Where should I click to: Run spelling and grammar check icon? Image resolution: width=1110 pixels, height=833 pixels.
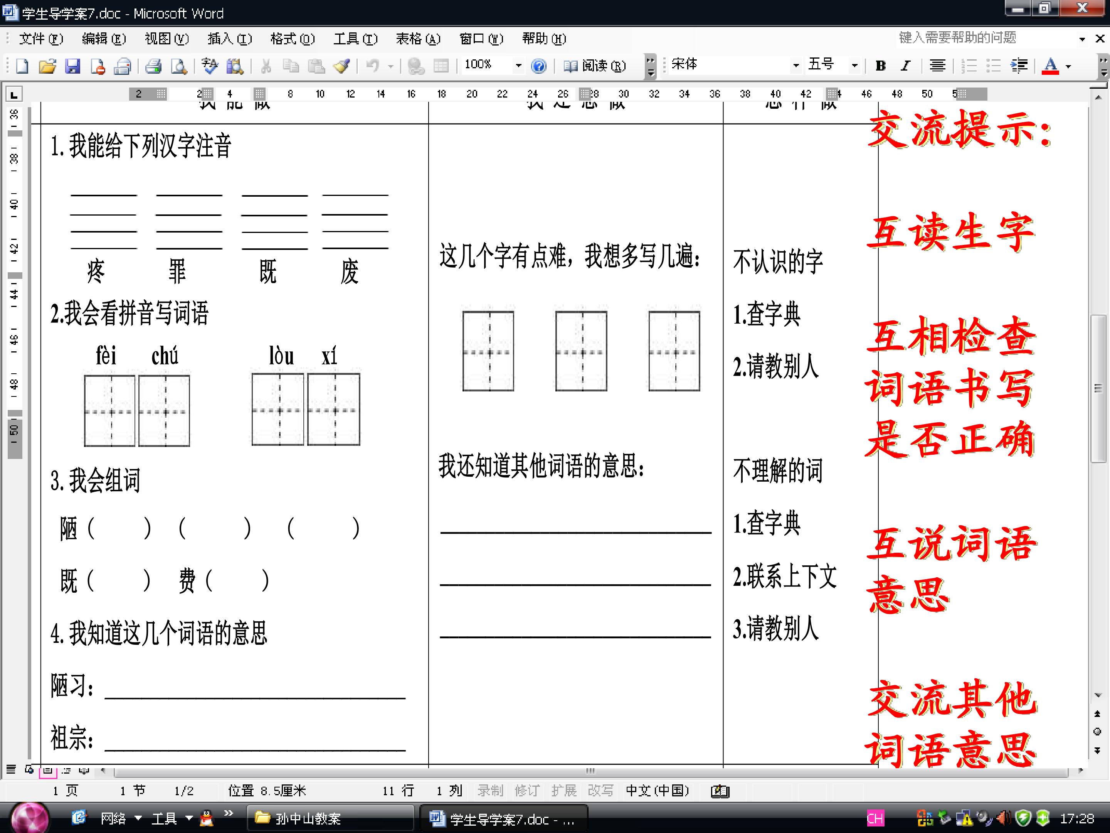tap(210, 66)
